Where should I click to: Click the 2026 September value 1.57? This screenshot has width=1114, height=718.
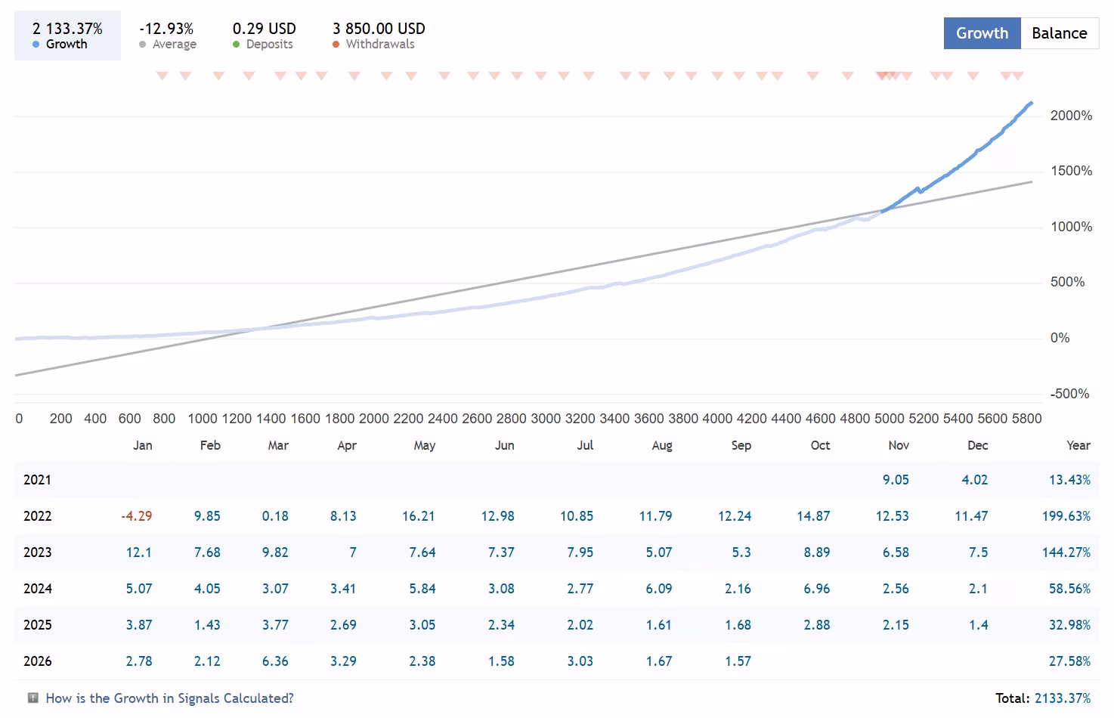738,661
